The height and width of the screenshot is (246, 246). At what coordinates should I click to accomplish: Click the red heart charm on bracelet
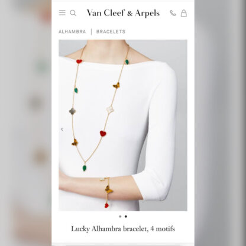tap(106, 206)
